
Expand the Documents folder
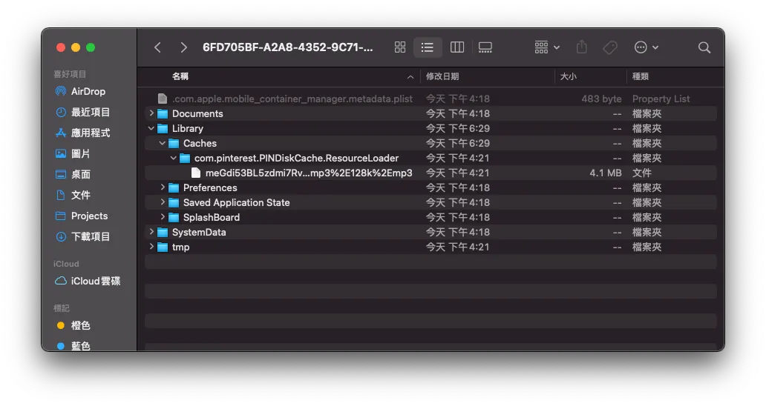point(151,113)
